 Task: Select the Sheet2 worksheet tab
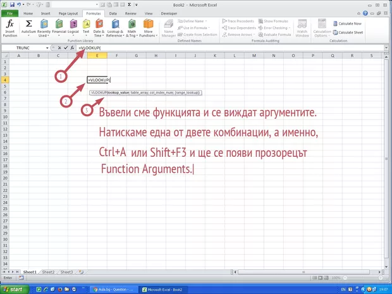pyautogui.click(x=48, y=272)
